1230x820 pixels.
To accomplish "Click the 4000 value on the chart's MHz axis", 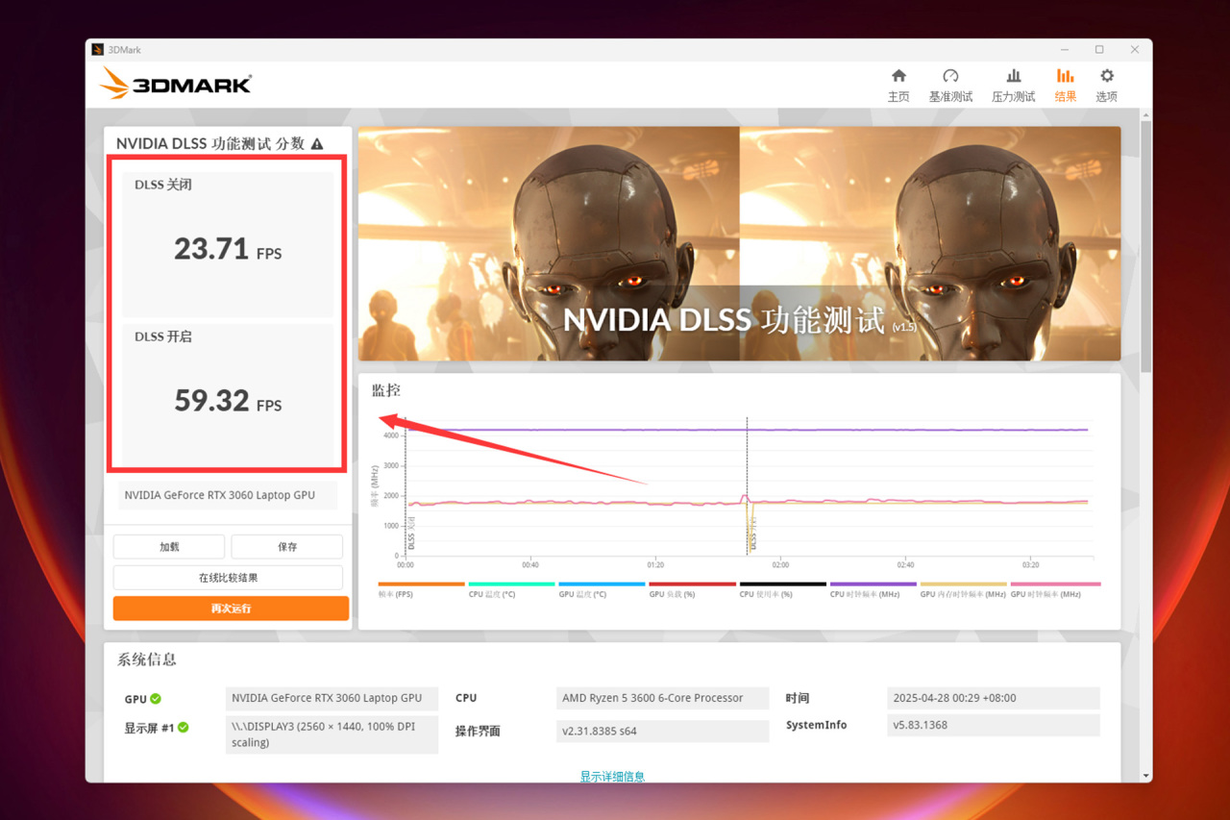I will pos(390,435).
